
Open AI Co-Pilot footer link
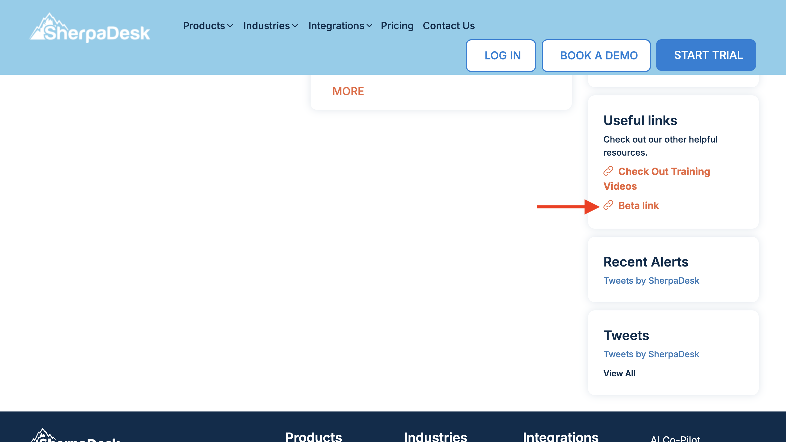coord(675,438)
